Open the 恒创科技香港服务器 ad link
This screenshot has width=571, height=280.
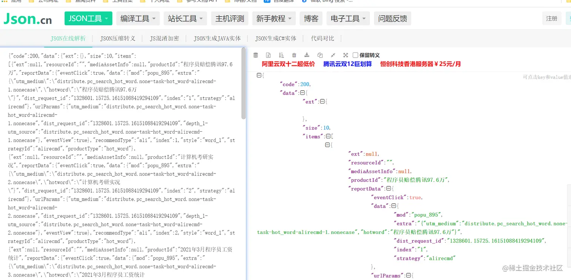click(421, 64)
